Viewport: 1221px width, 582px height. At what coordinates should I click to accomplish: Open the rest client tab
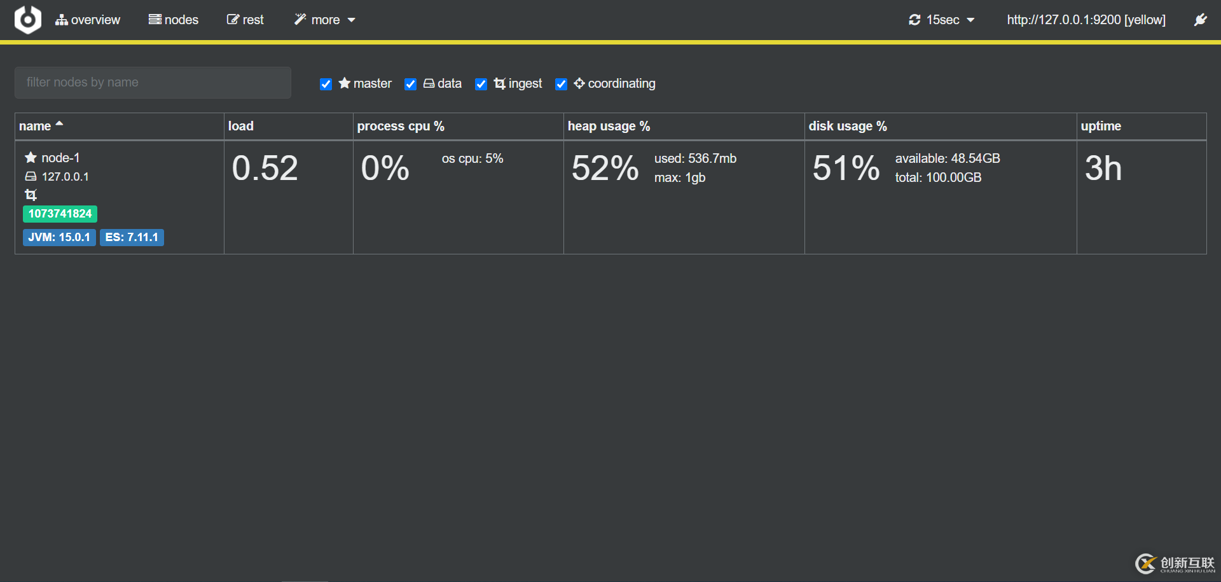tap(245, 20)
